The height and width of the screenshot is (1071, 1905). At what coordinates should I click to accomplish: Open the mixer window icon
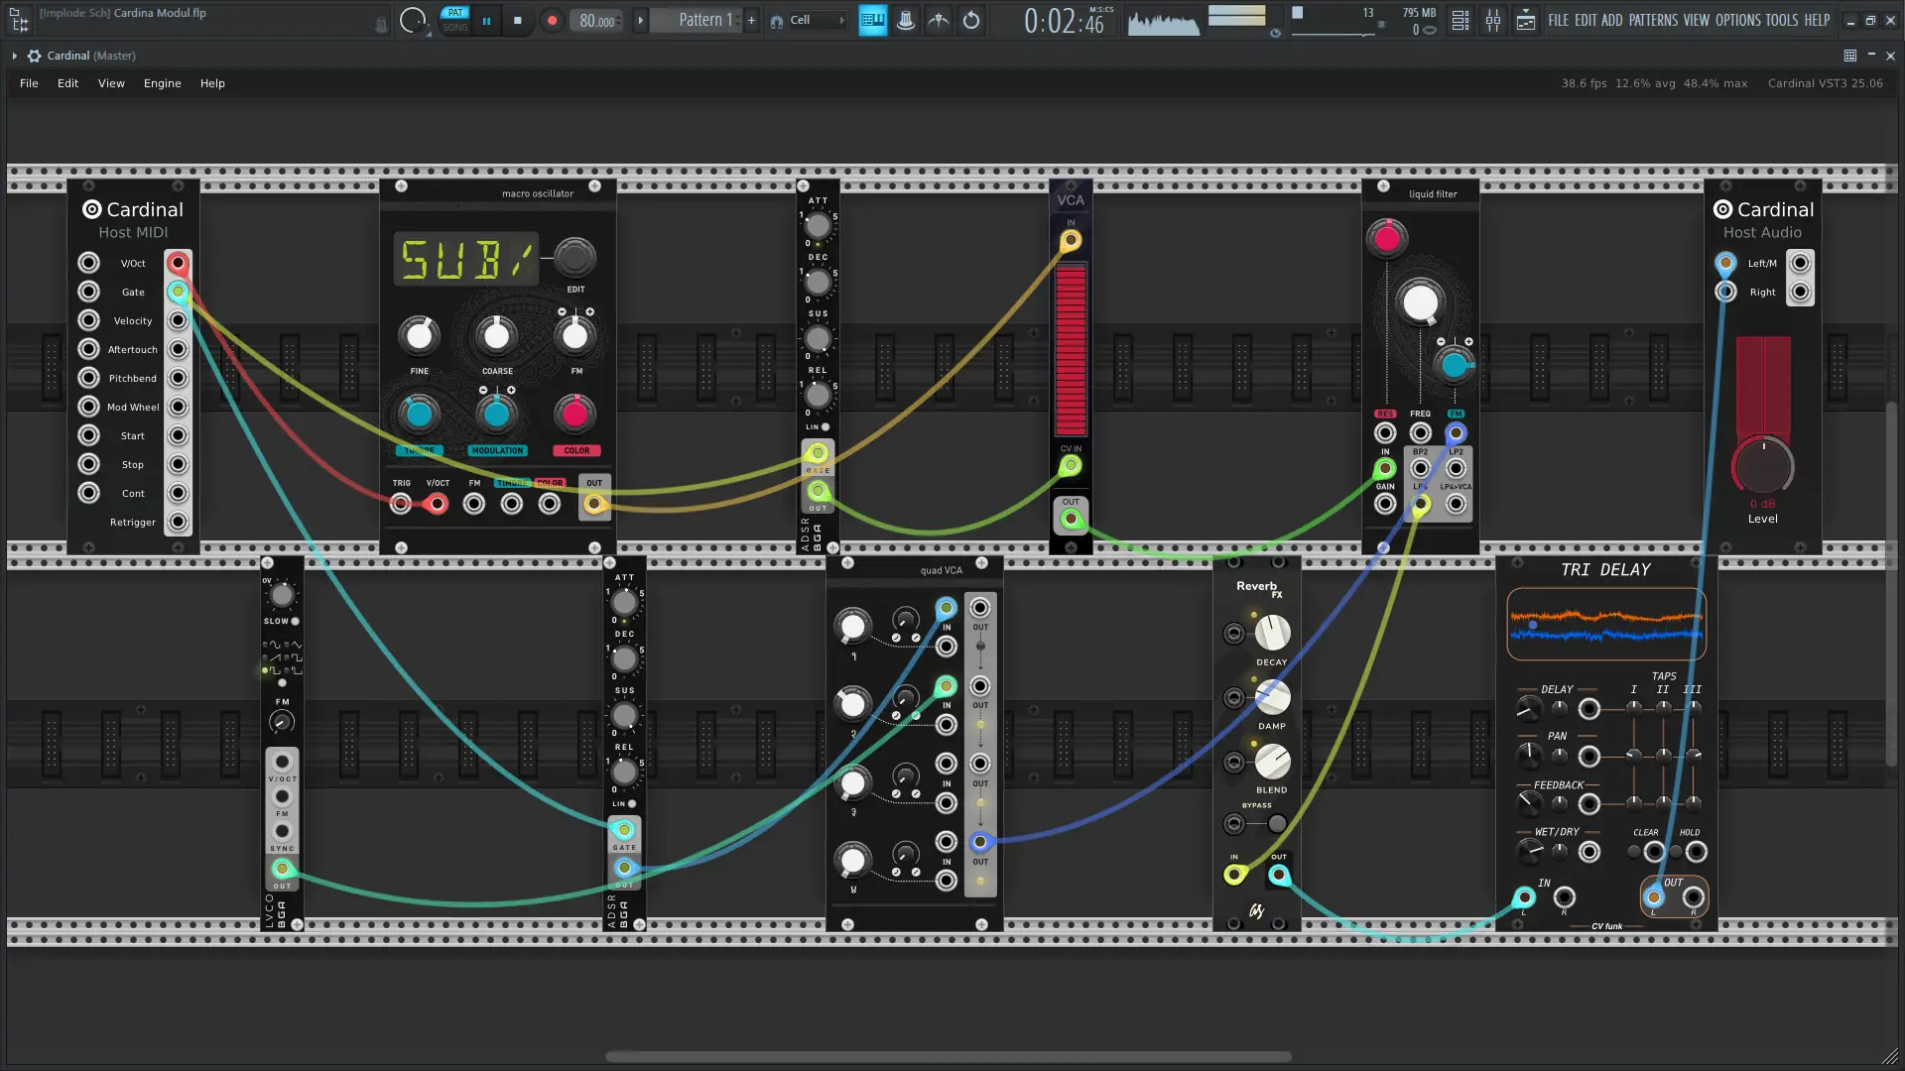tap(1493, 20)
